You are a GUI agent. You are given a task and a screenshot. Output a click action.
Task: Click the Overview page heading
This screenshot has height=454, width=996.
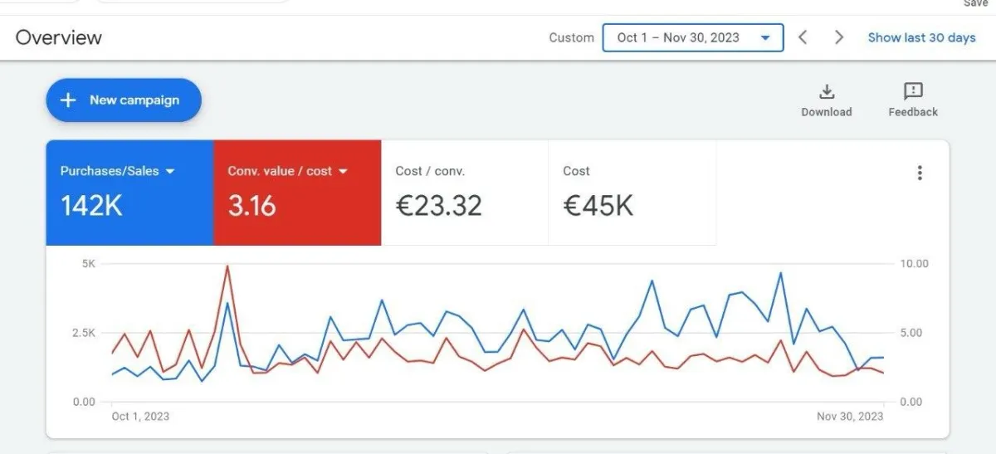point(59,37)
